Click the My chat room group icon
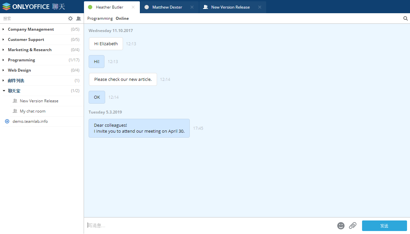 (x=15, y=111)
